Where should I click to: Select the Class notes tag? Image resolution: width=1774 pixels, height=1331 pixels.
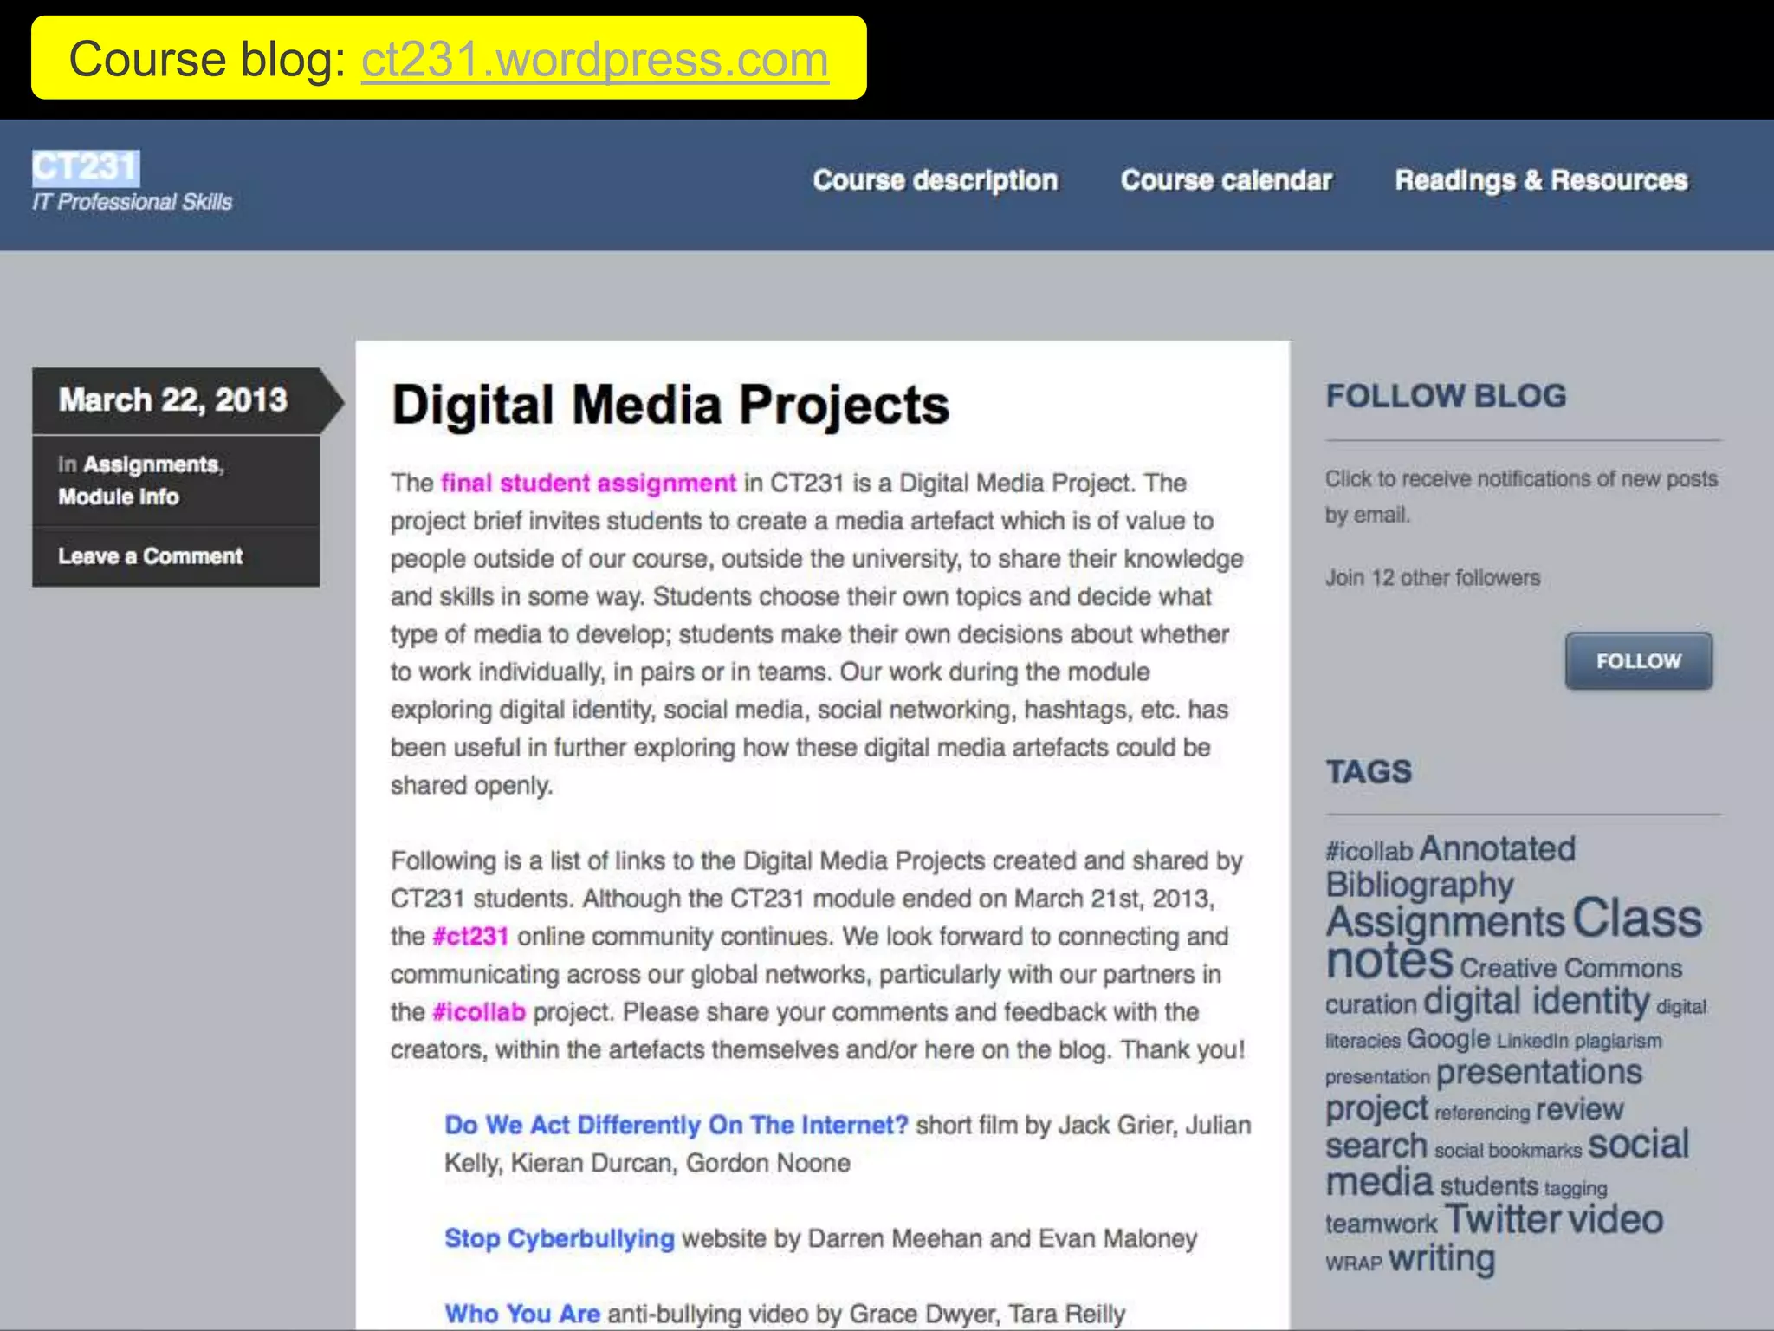click(1513, 938)
